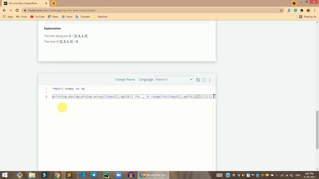
Task: Click the Explanation heading
Action: [x=52, y=28]
